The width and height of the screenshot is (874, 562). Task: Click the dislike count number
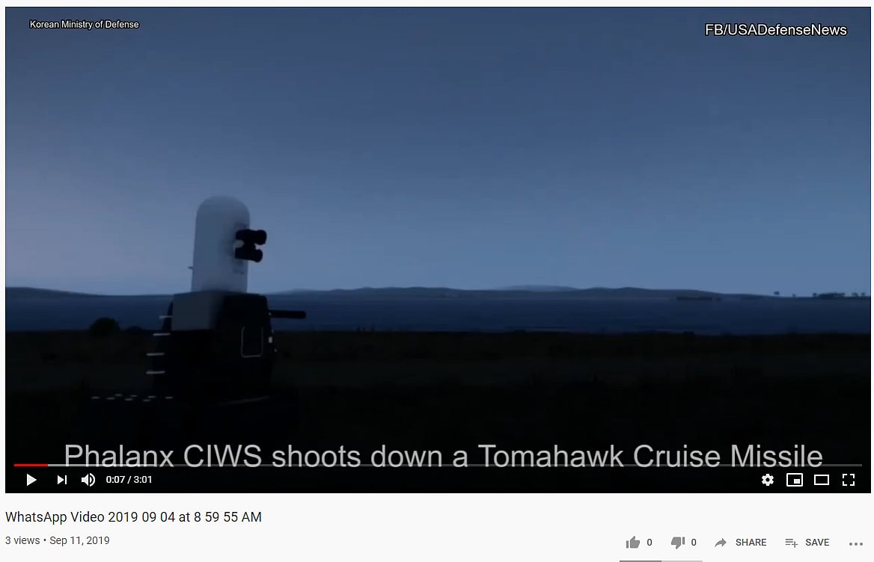click(x=694, y=543)
